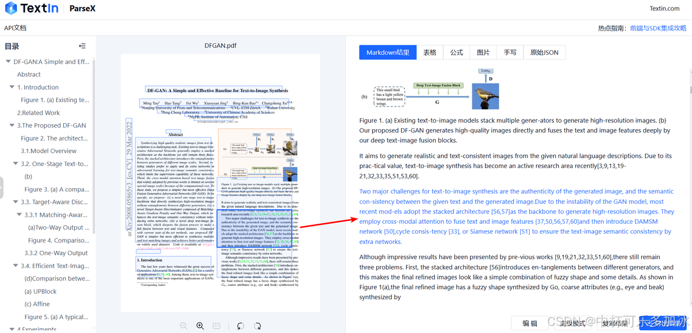Click the zoom in magnifier icon

tap(200, 325)
